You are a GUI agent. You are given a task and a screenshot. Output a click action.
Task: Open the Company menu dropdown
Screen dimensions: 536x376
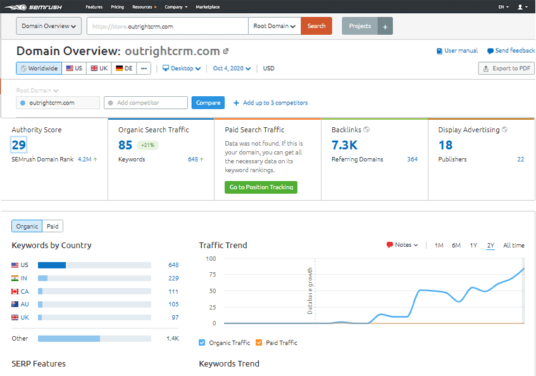(x=176, y=7)
